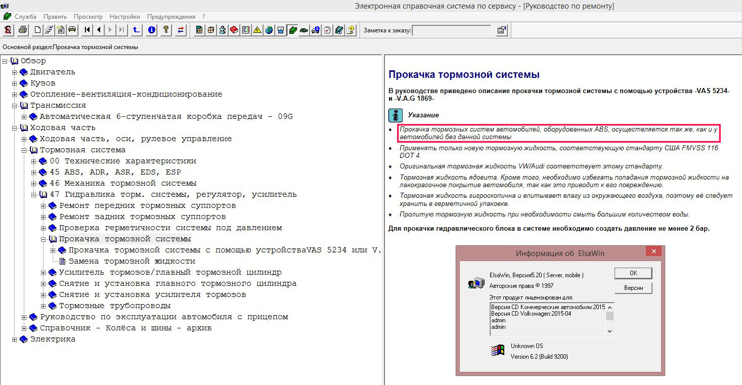Click the order note button beside input field
This screenshot has width=742, height=385.
(x=501, y=30)
